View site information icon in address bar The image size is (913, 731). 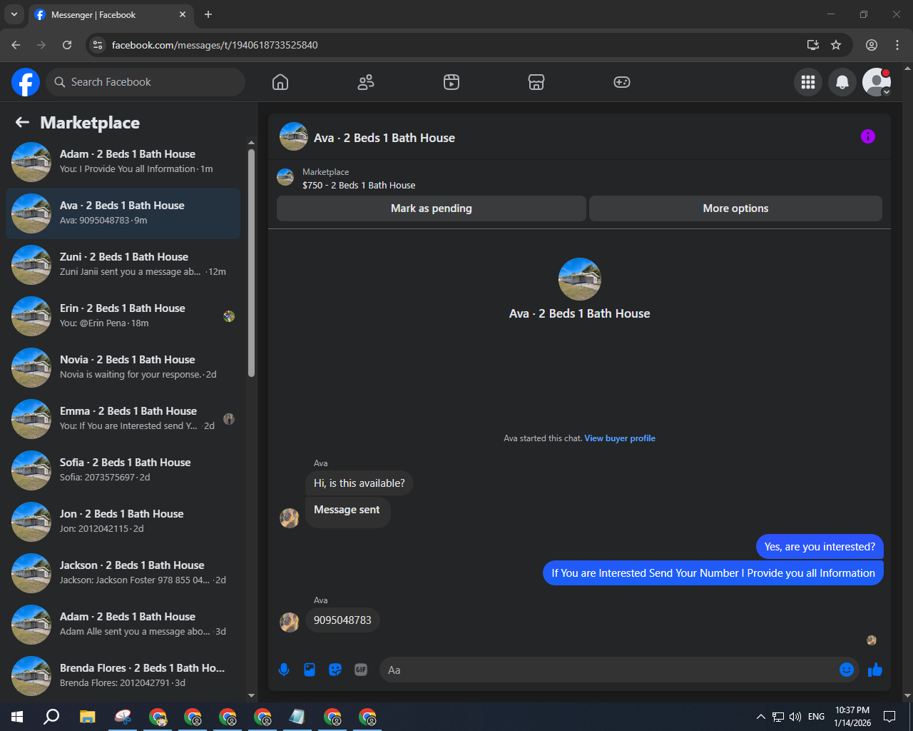(x=98, y=45)
